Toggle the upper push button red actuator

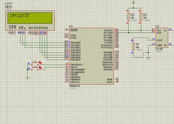tap(40, 62)
